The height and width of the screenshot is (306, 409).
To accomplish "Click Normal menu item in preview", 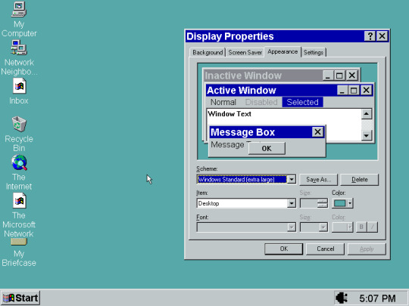I will [223, 102].
